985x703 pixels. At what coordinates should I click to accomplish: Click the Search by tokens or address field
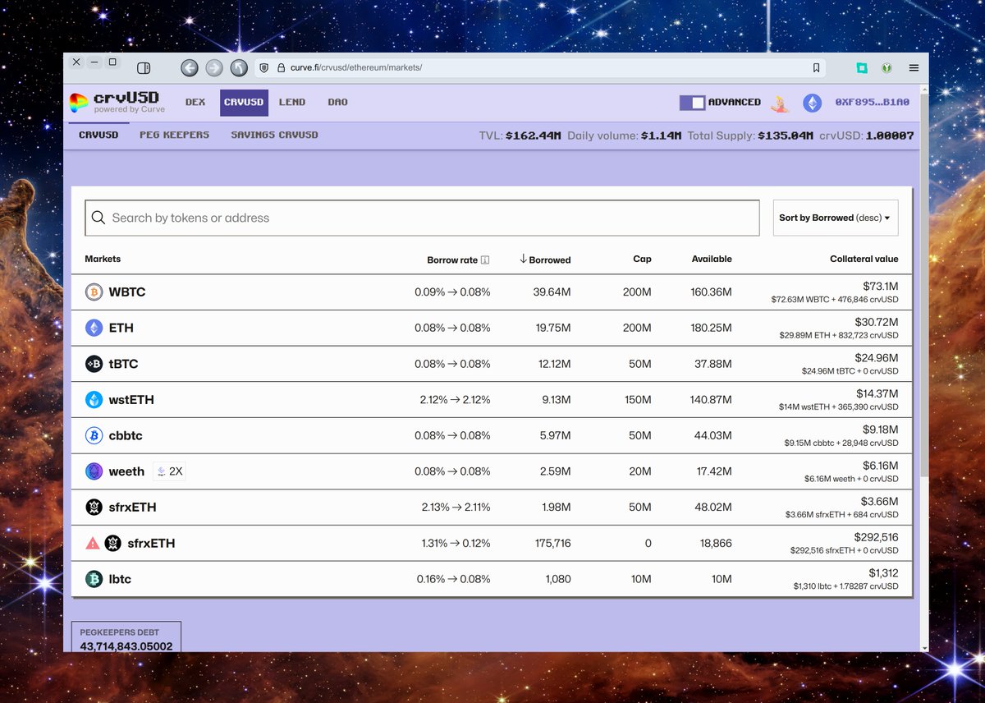(x=422, y=218)
